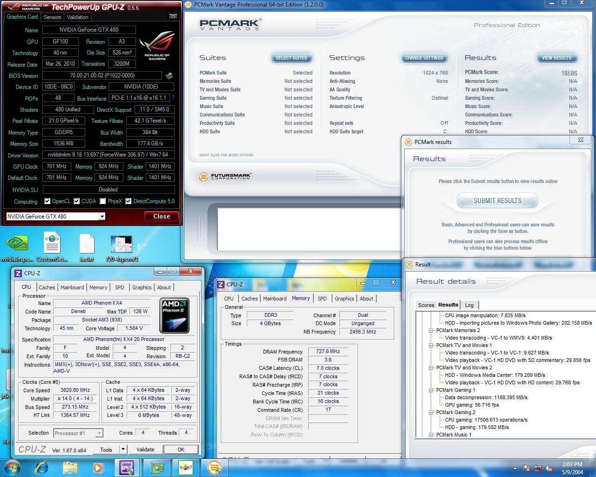Click the GPU-Z Name field GeForce GTX 480
The height and width of the screenshot is (477, 596).
point(89,29)
